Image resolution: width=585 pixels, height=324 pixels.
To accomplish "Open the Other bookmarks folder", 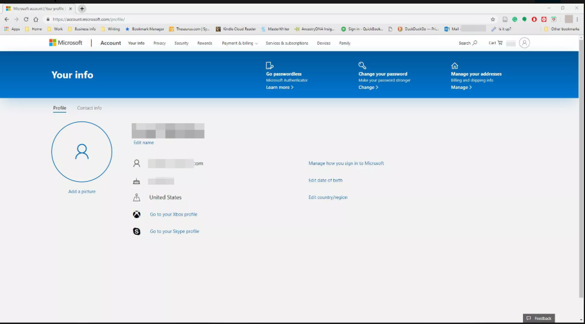I will [x=562, y=29].
